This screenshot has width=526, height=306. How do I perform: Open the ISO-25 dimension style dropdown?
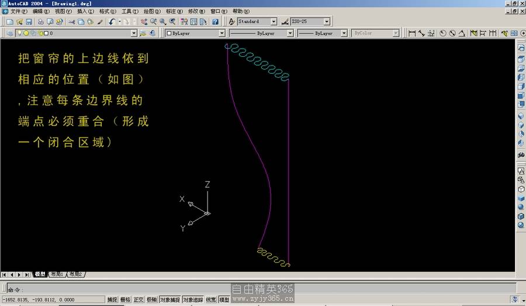(x=326, y=22)
